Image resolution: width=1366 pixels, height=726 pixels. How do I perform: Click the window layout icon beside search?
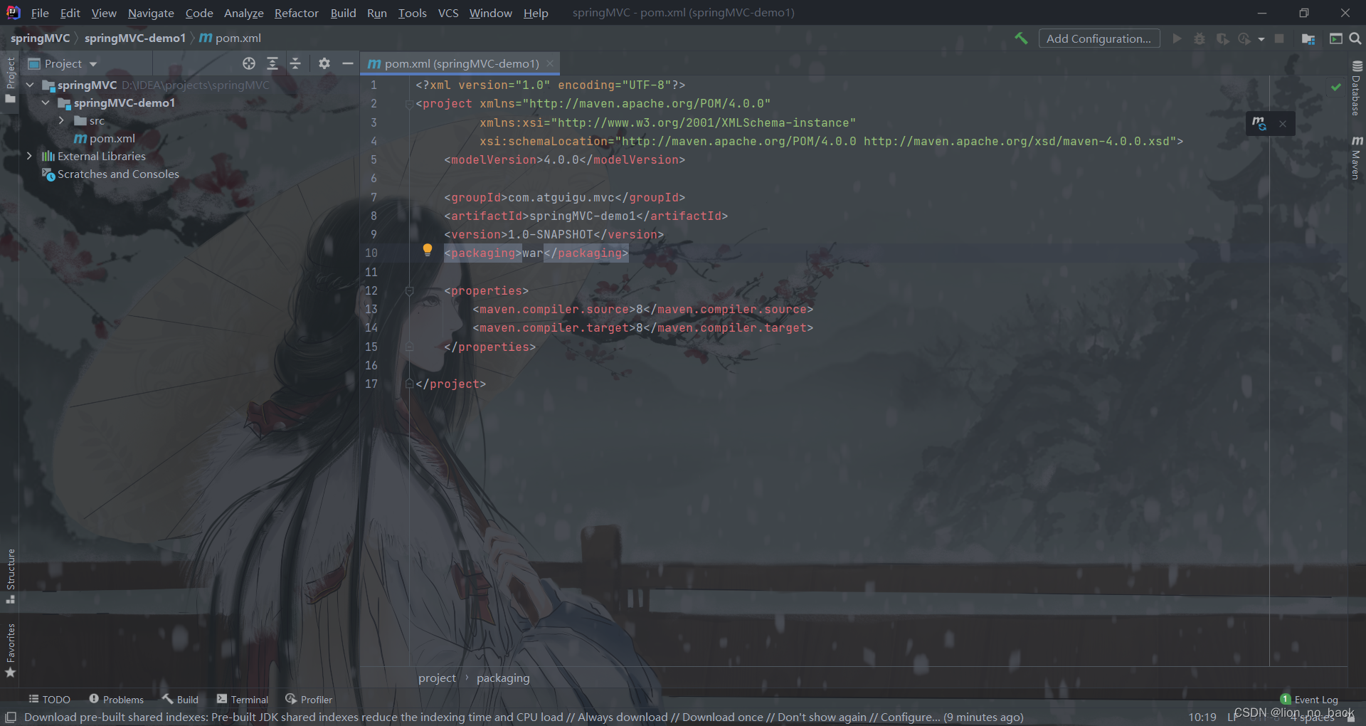click(x=1336, y=38)
